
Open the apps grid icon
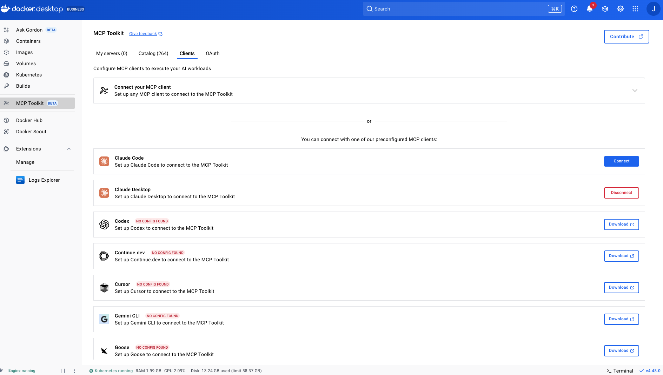tap(635, 9)
